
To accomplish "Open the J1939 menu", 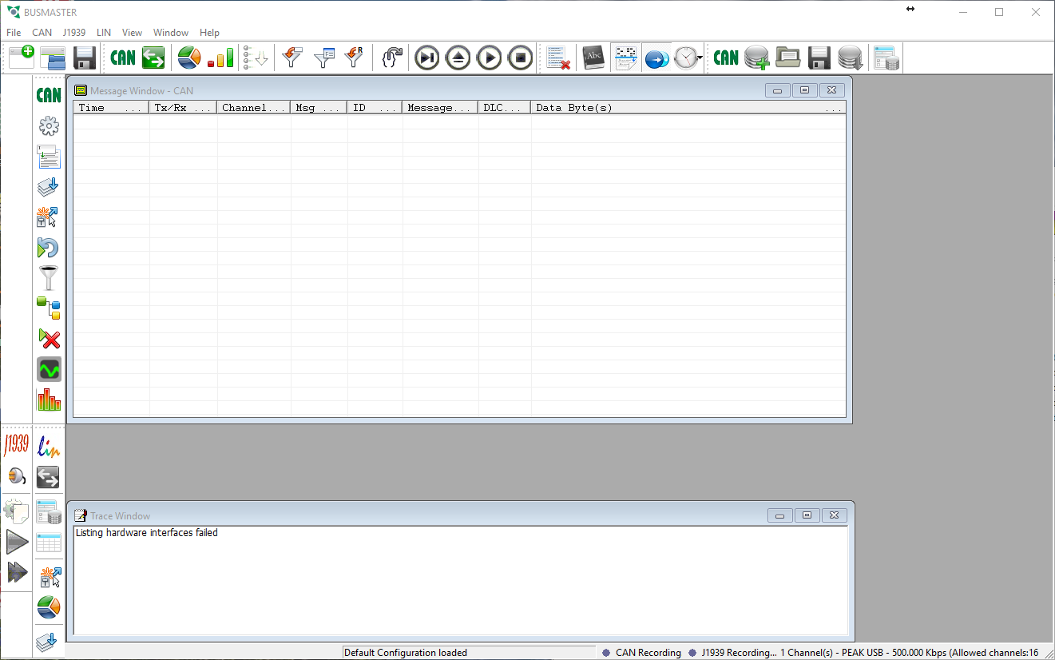I will point(74,33).
